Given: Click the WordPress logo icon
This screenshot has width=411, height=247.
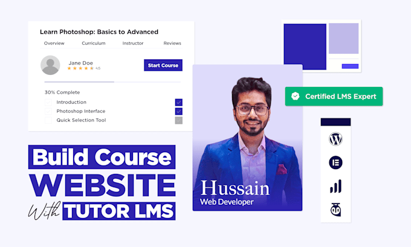Looking at the screenshot, I should click(x=335, y=139).
